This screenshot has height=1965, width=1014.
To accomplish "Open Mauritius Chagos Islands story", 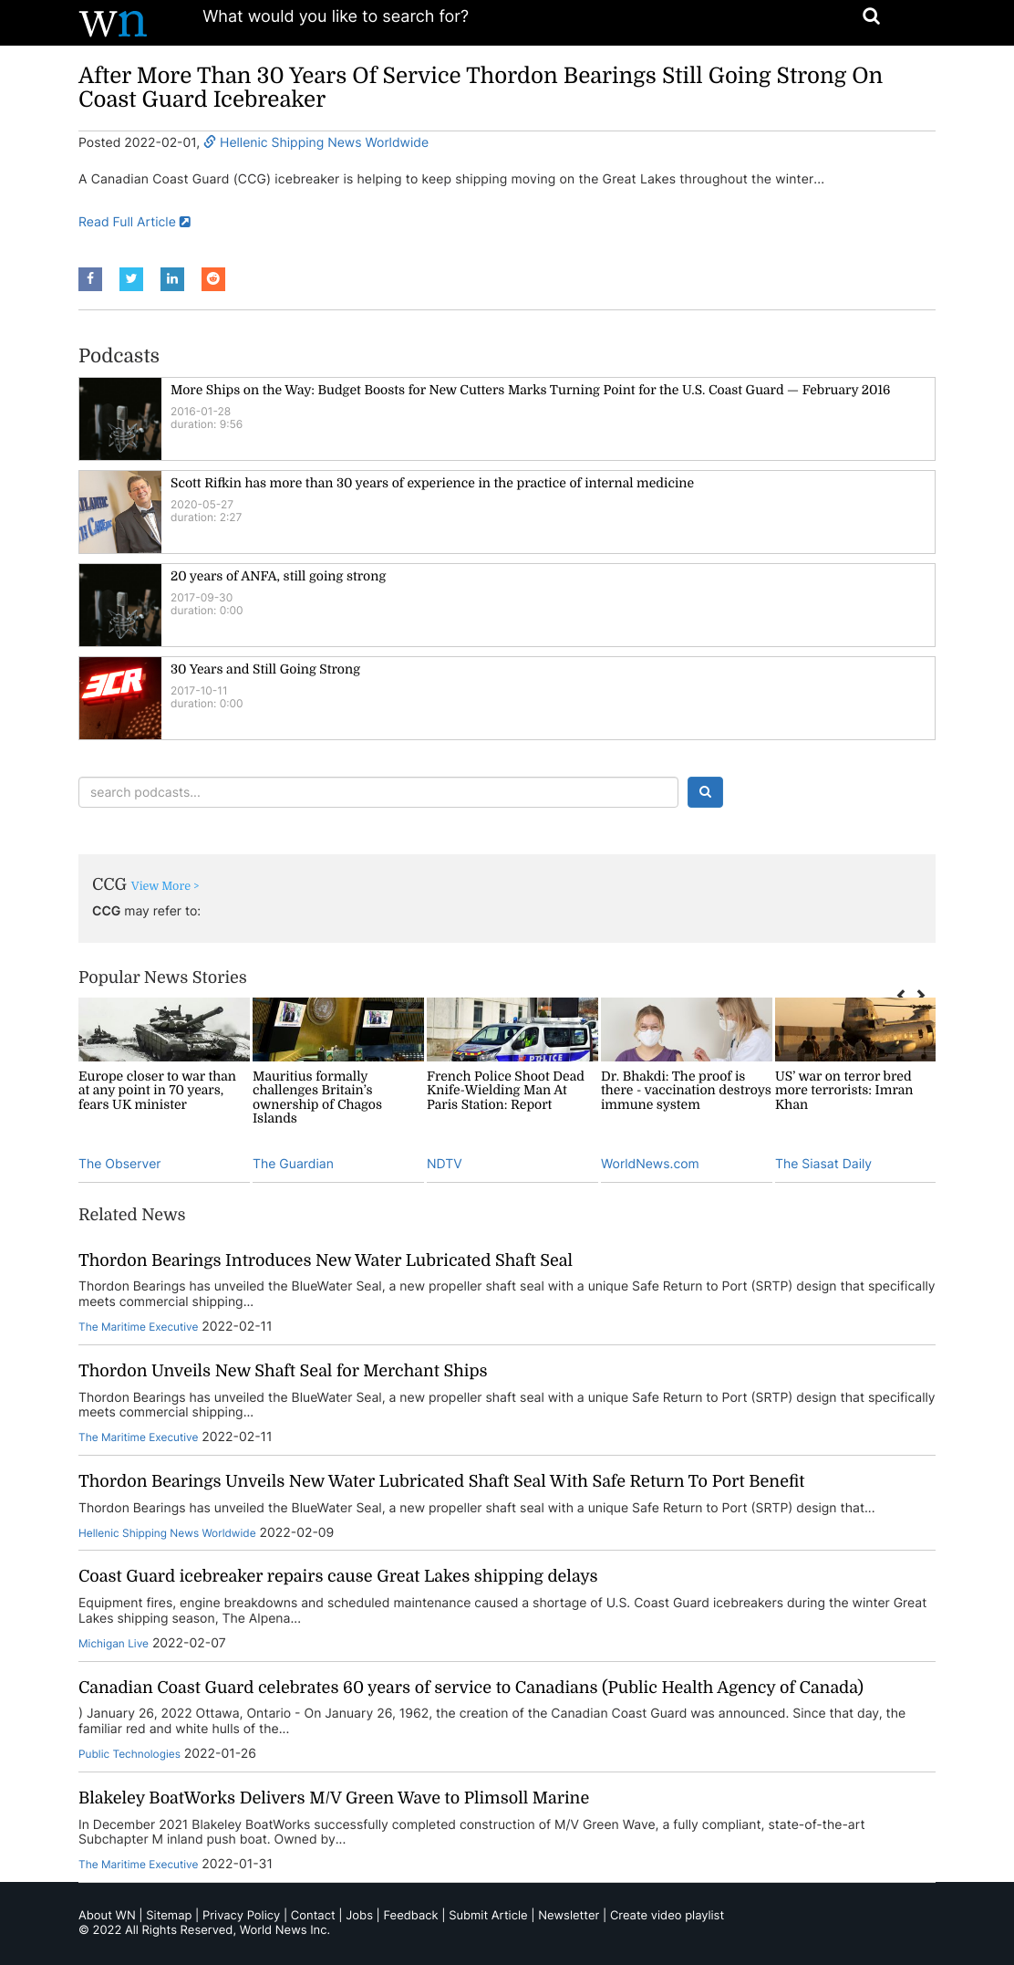I will tap(317, 1097).
